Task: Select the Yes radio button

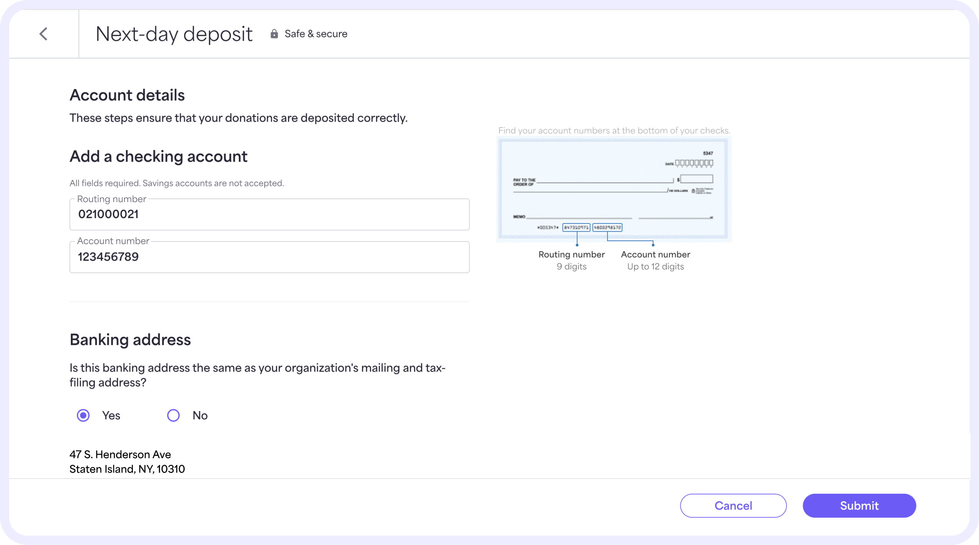Action: click(83, 415)
